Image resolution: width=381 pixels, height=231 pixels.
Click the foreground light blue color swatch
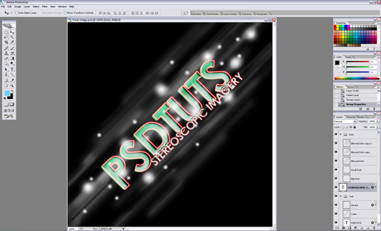[7, 93]
